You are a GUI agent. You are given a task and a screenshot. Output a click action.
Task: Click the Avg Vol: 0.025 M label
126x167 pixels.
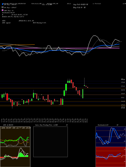[80, 5]
